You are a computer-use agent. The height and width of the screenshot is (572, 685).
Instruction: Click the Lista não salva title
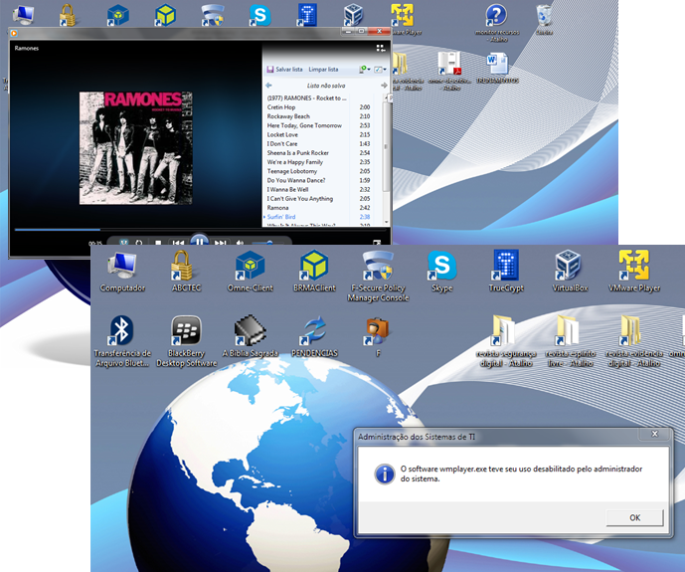tap(326, 86)
